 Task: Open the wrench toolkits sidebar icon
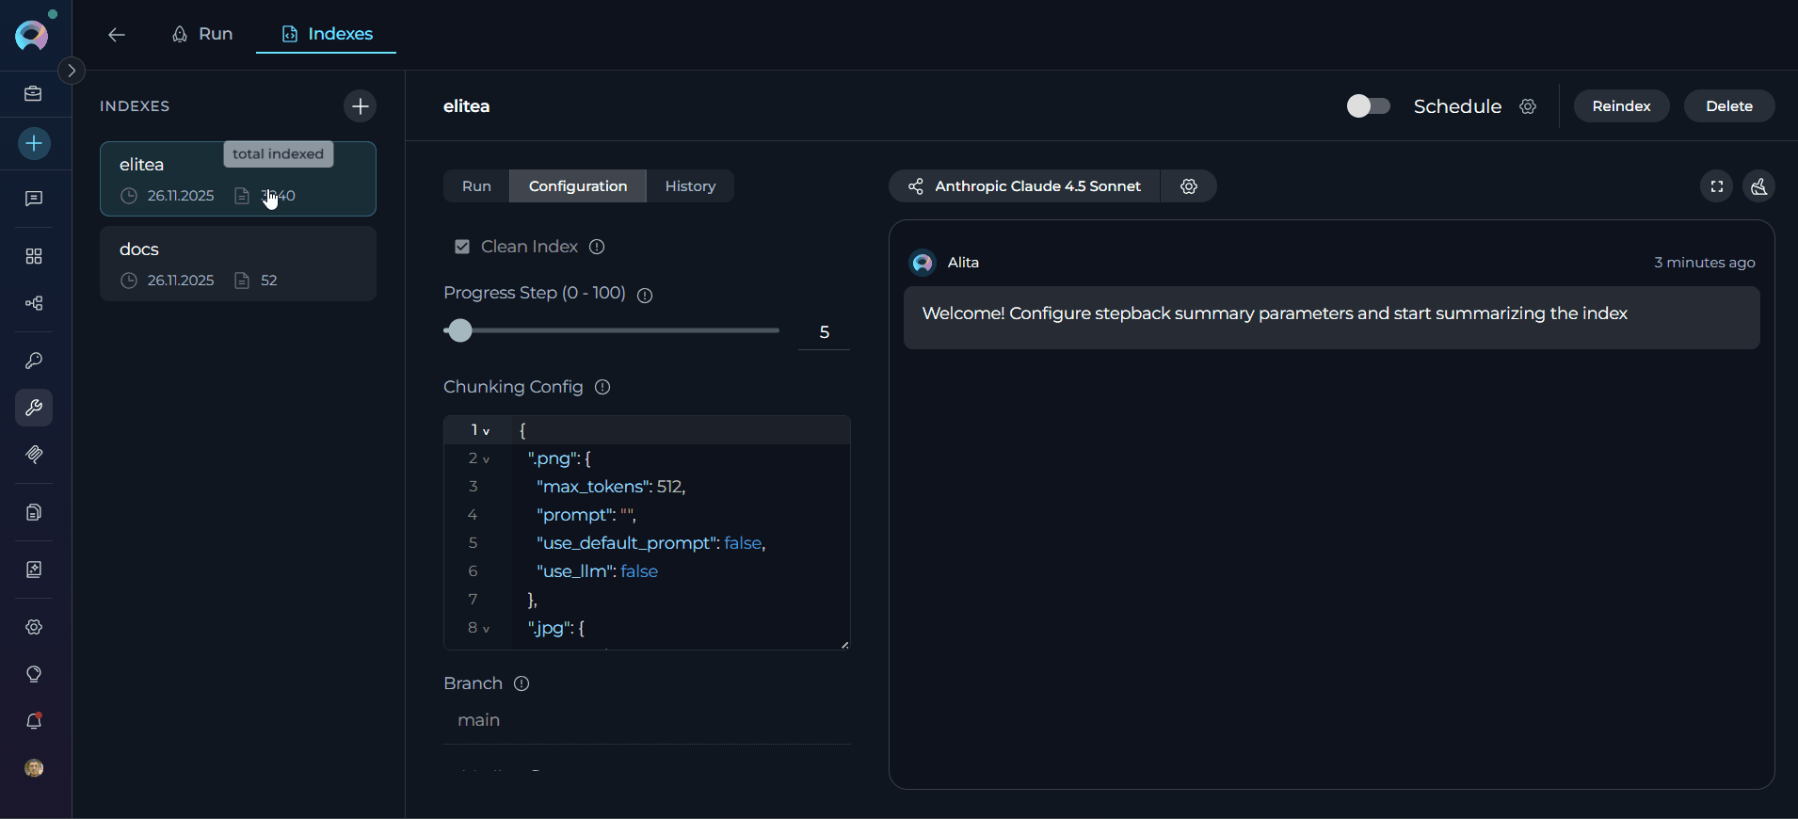34,408
